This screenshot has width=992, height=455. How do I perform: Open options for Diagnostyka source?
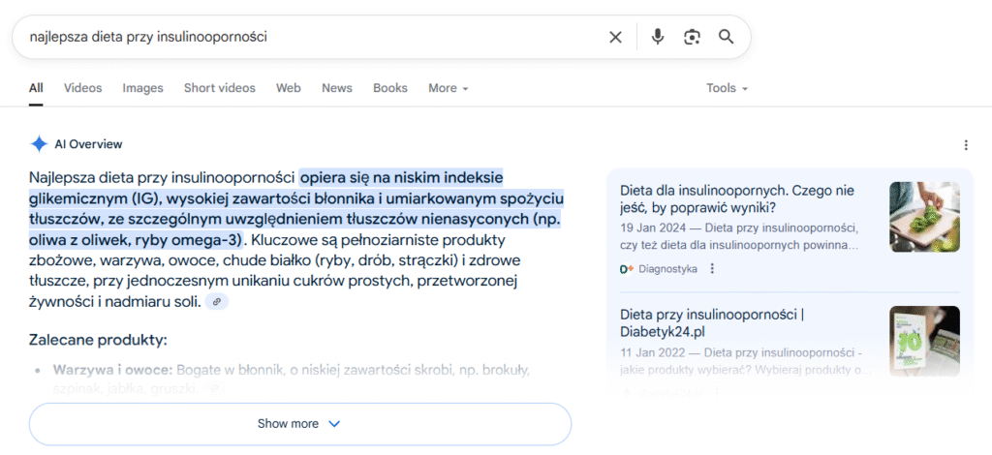click(712, 268)
